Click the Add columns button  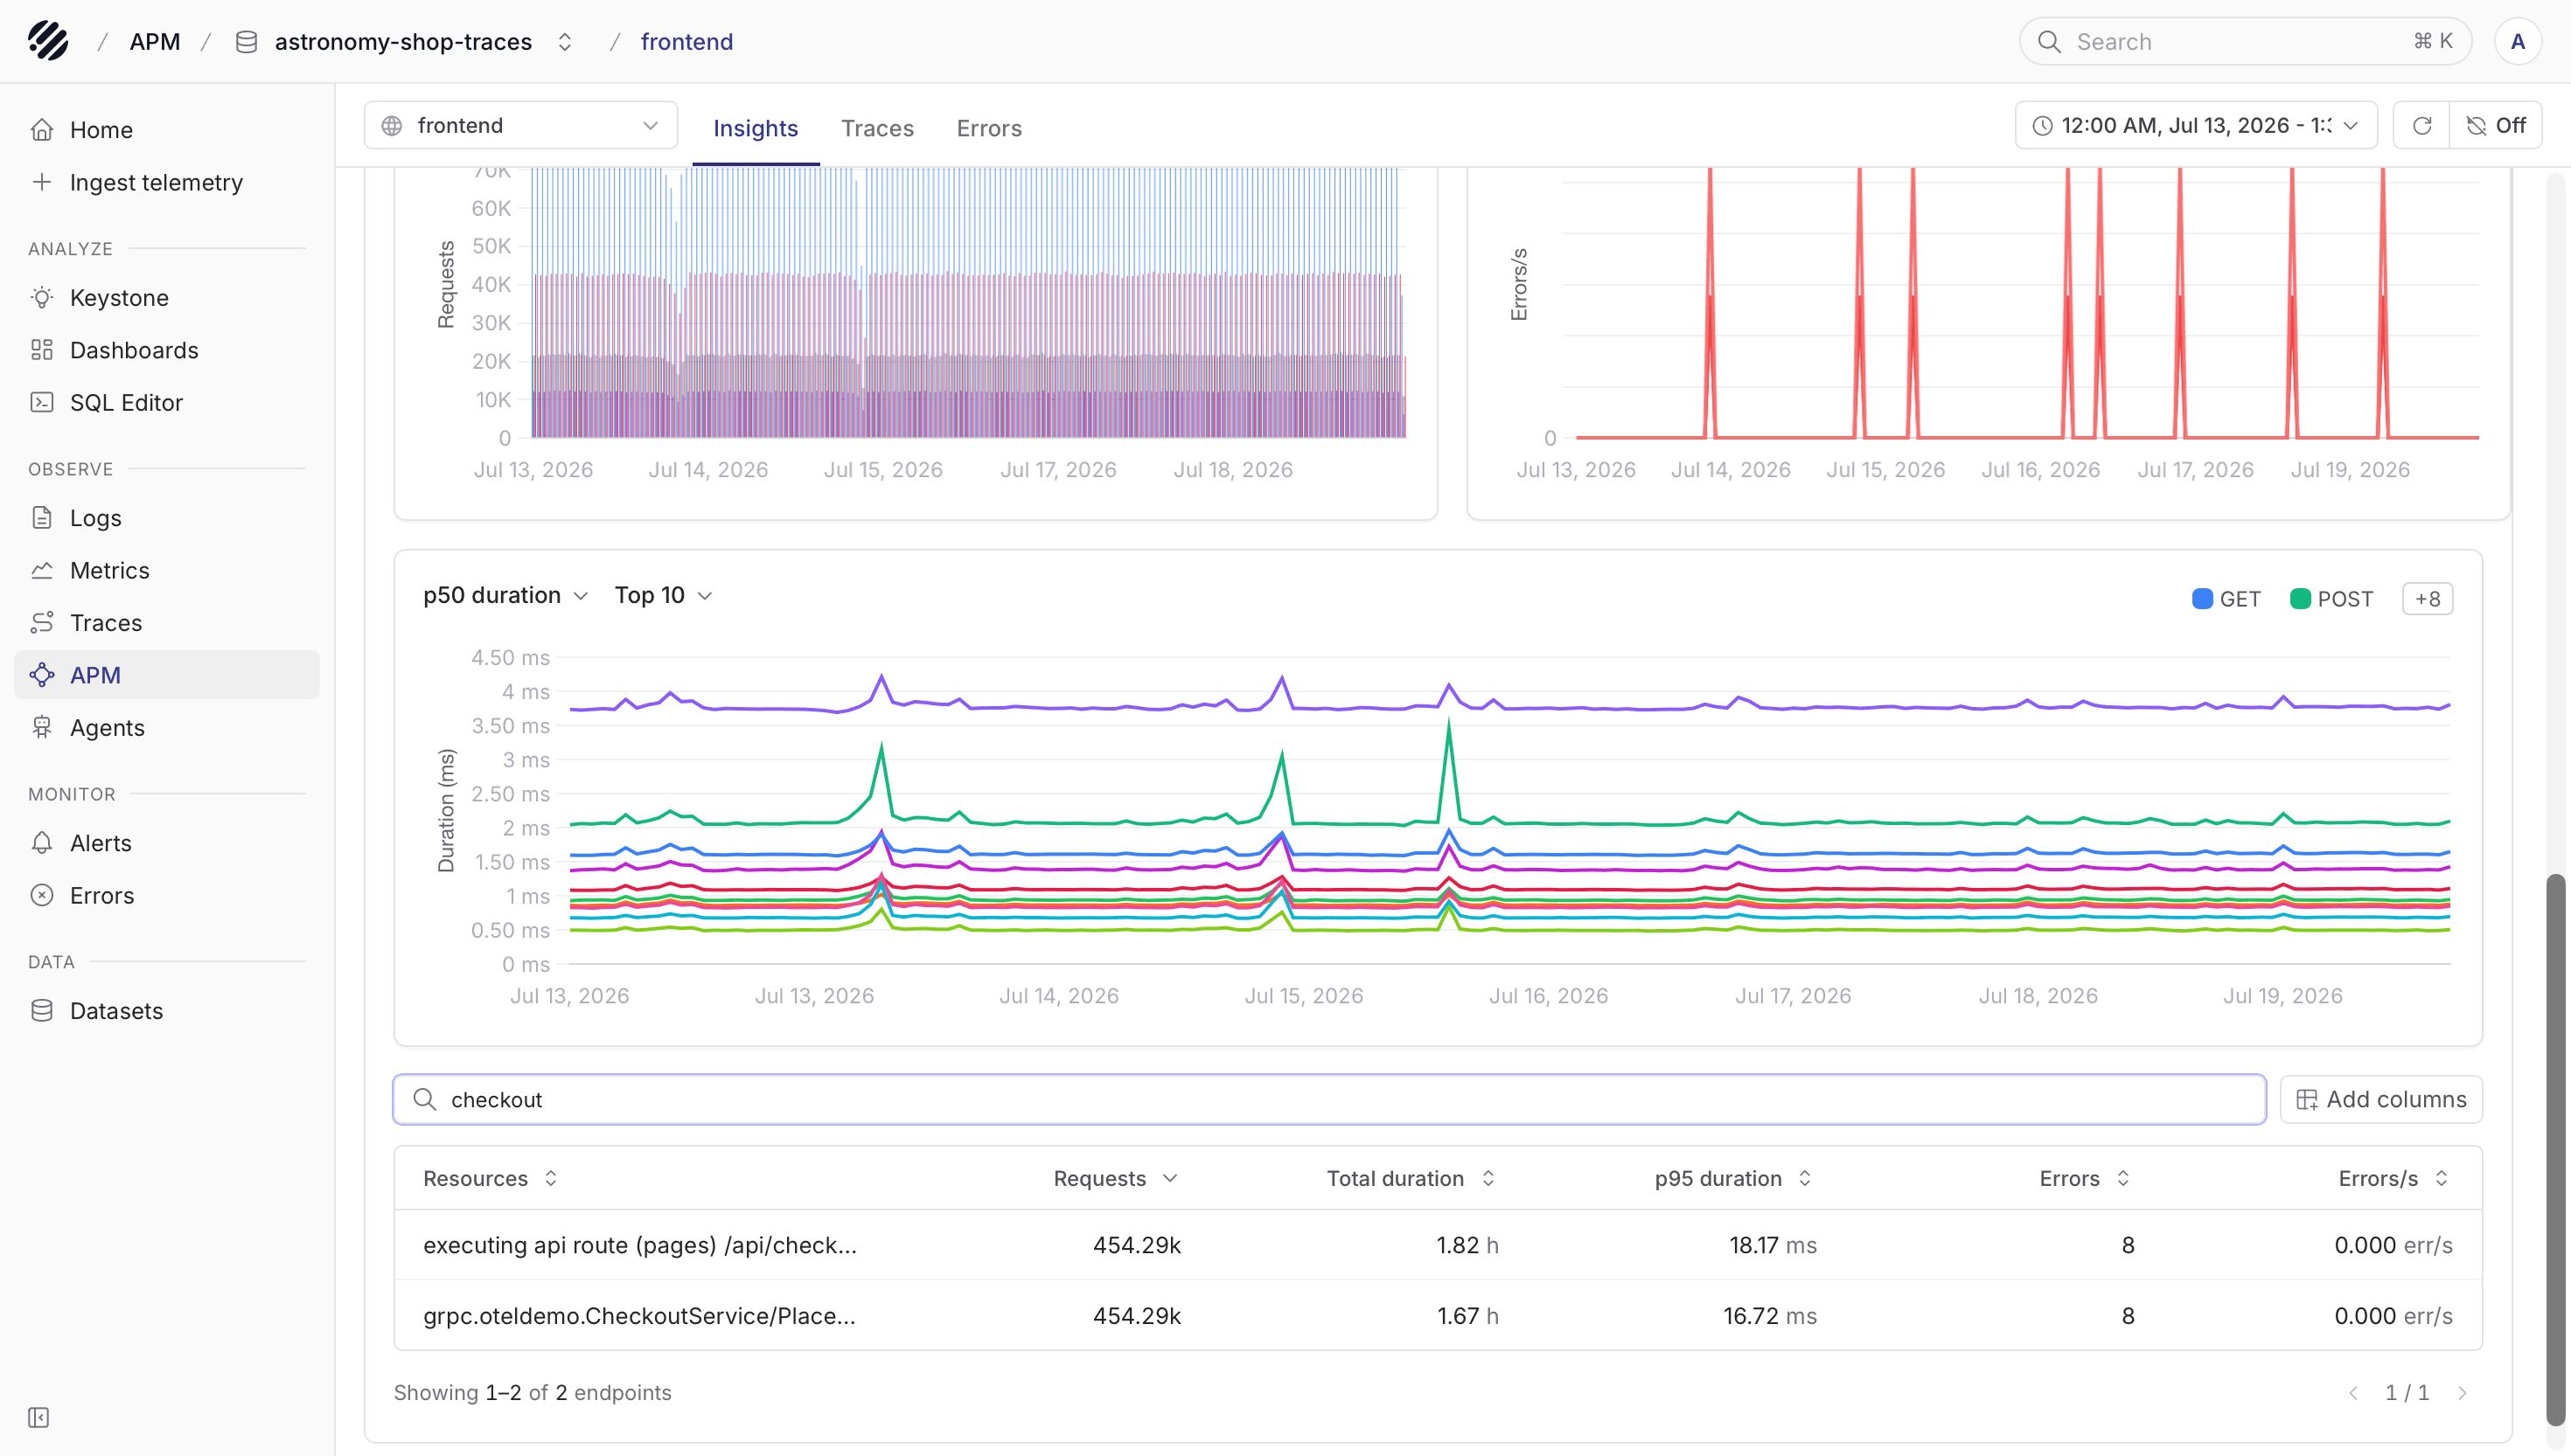(x=2381, y=1100)
